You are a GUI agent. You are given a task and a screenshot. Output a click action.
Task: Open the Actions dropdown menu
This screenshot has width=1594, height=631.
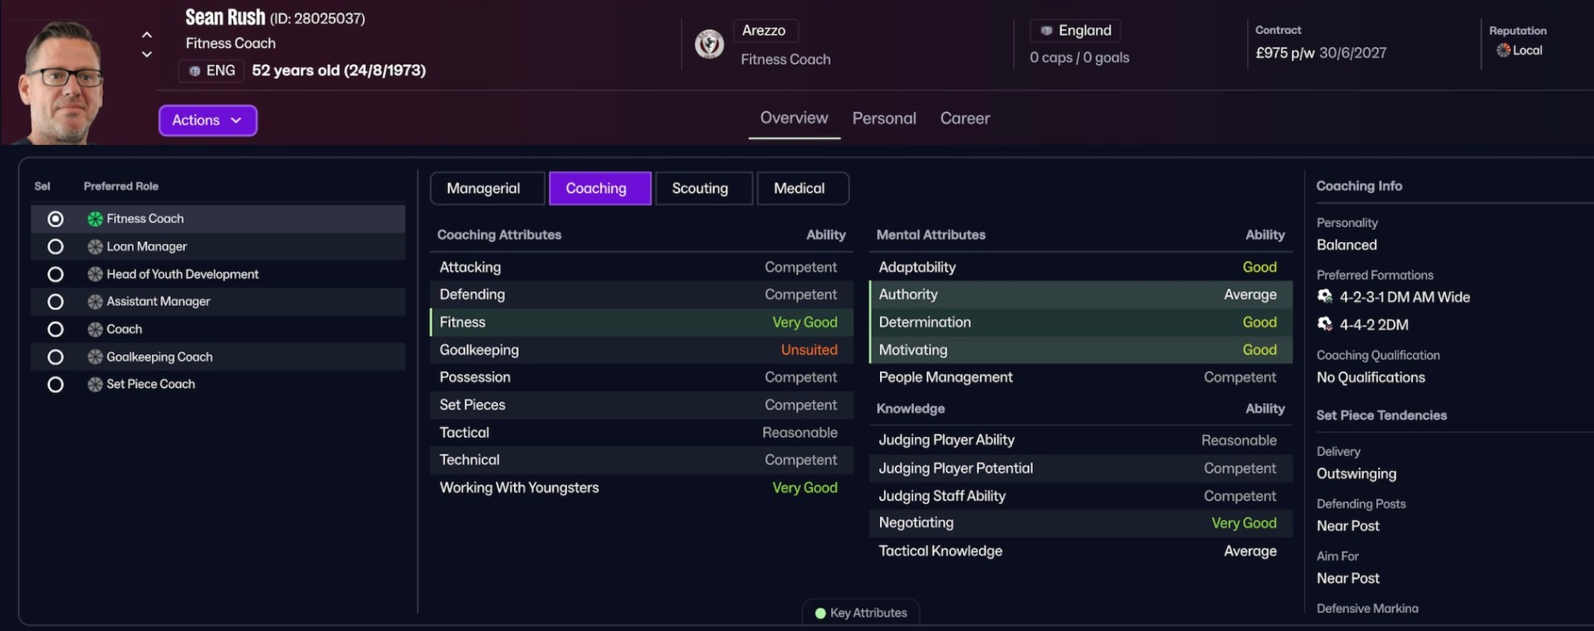[x=208, y=120]
